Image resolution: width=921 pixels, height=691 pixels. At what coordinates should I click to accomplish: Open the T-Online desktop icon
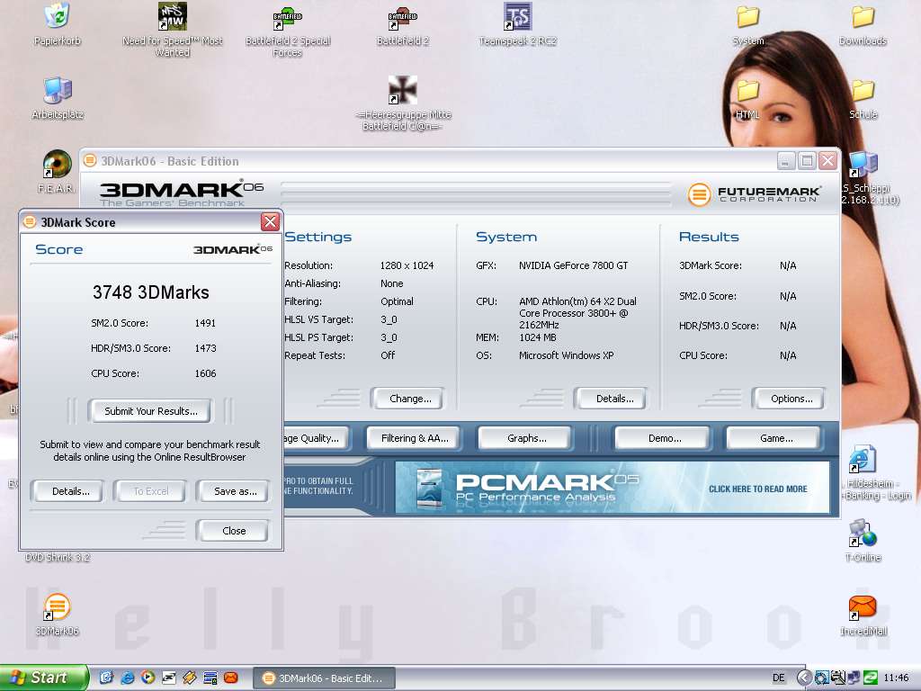coord(863,541)
